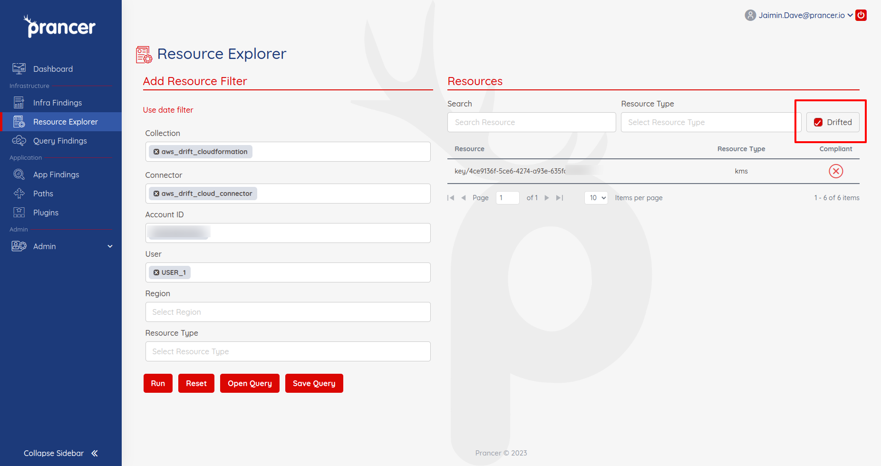This screenshot has width=881, height=466.
Task: Click the Use date filter link
Action: pyautogui.click(x=168, y=110)
